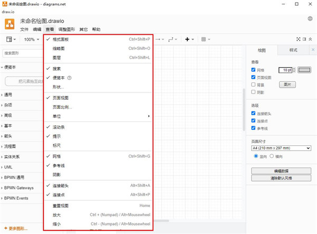Select the 竖向 portrait radio button
The image size is (317, 234).
[x=256, y=156]
